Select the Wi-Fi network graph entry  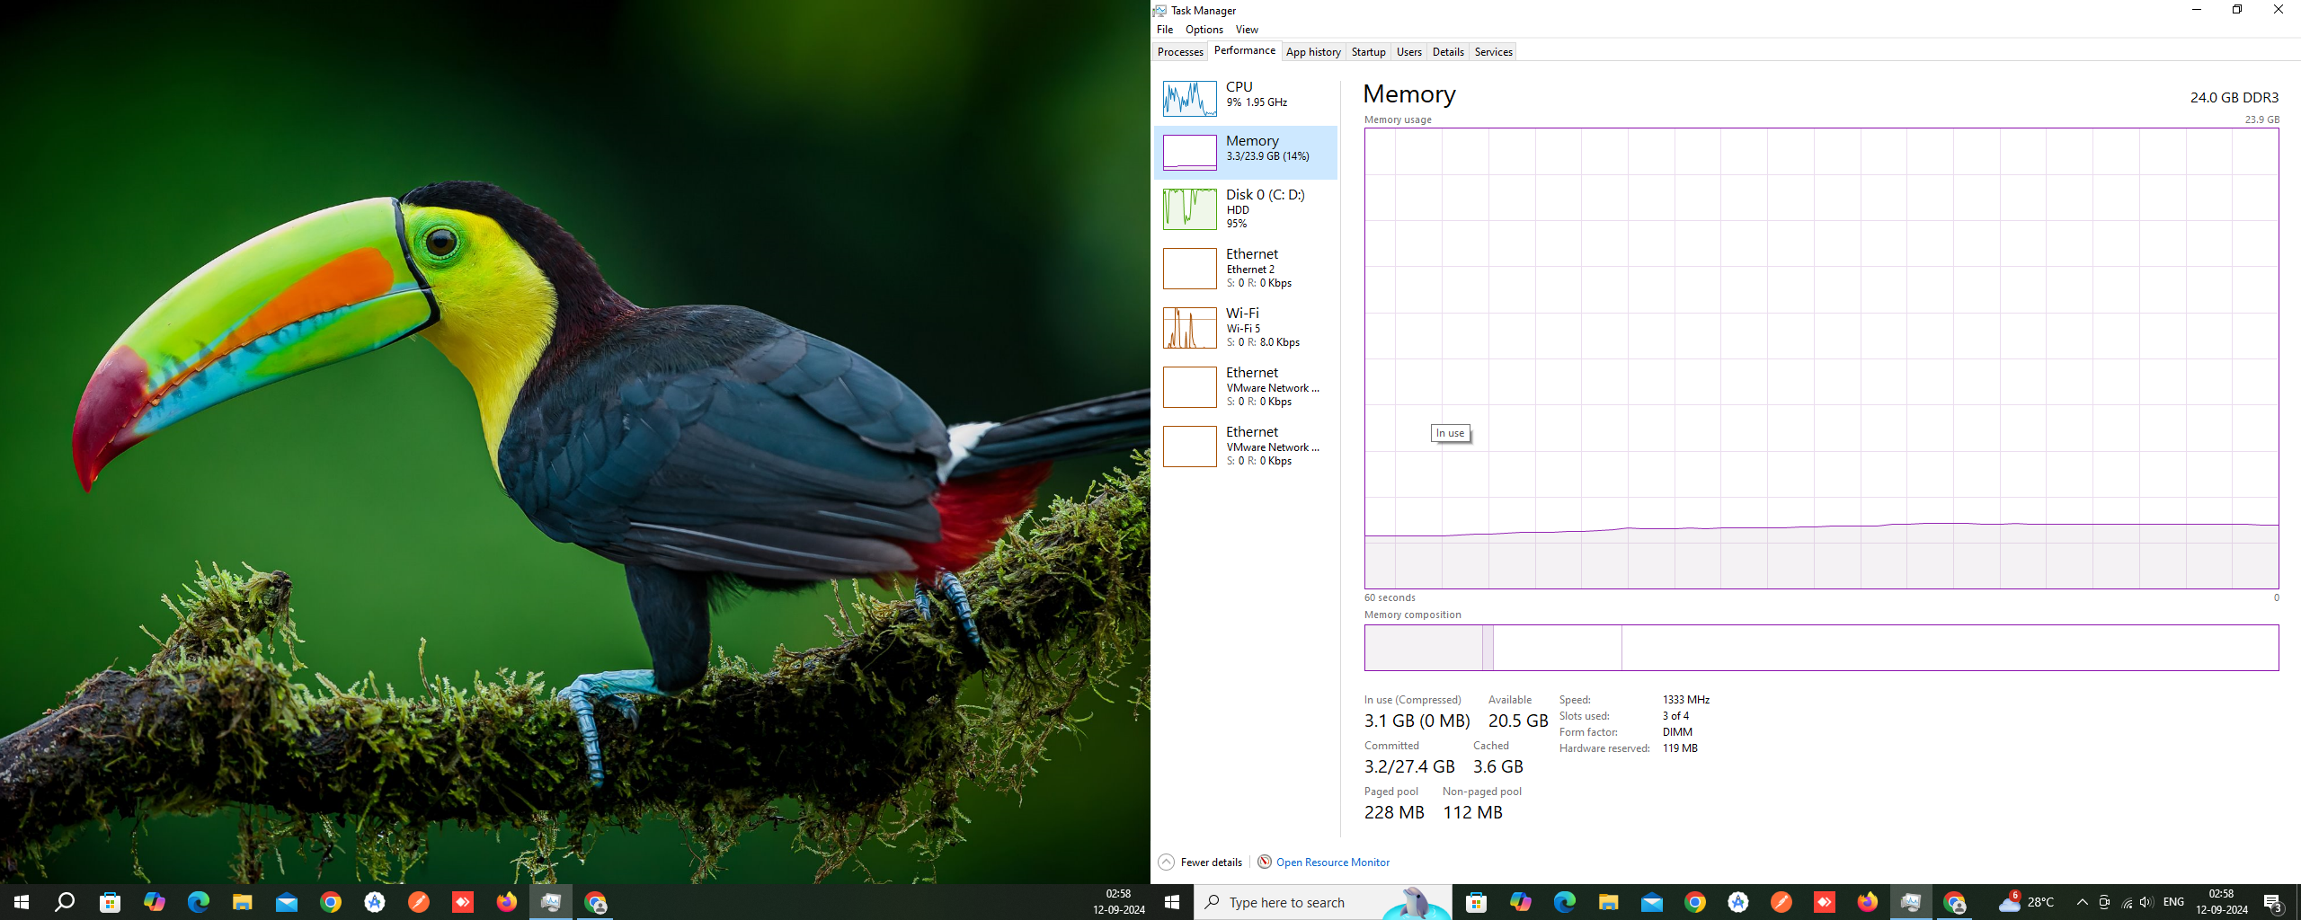1245,327
